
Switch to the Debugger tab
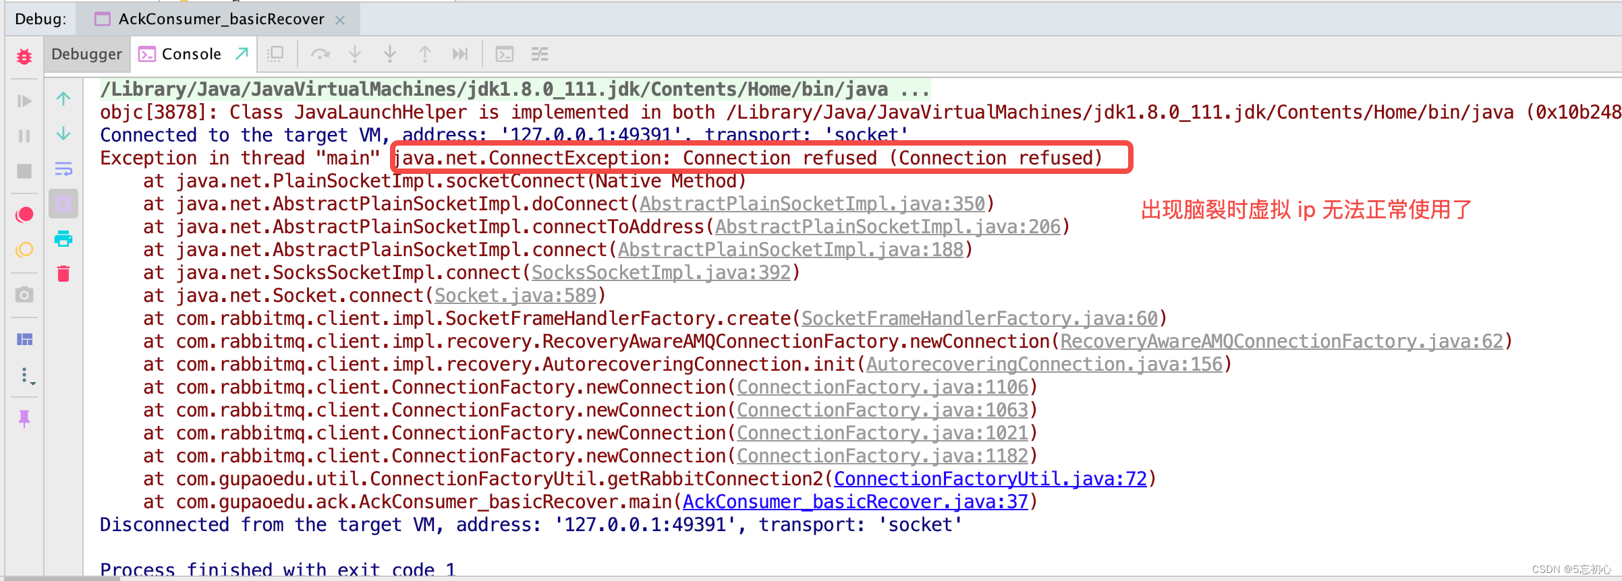click(x=86, y=54)
